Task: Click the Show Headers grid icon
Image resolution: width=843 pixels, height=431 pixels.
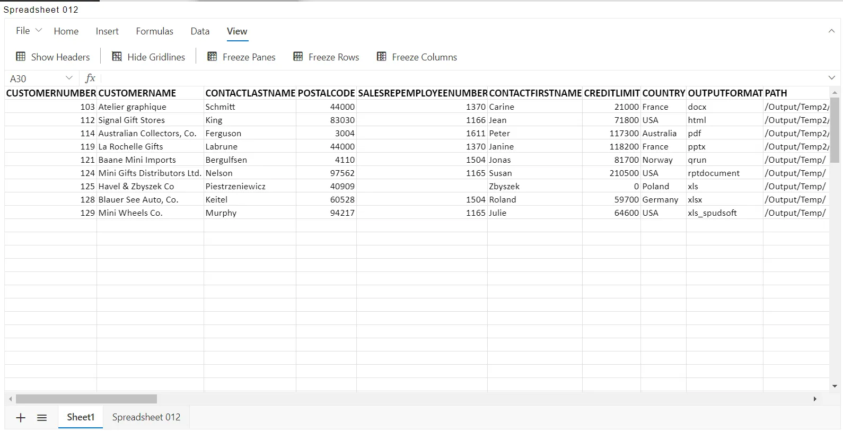Action: tap(21, 57)
